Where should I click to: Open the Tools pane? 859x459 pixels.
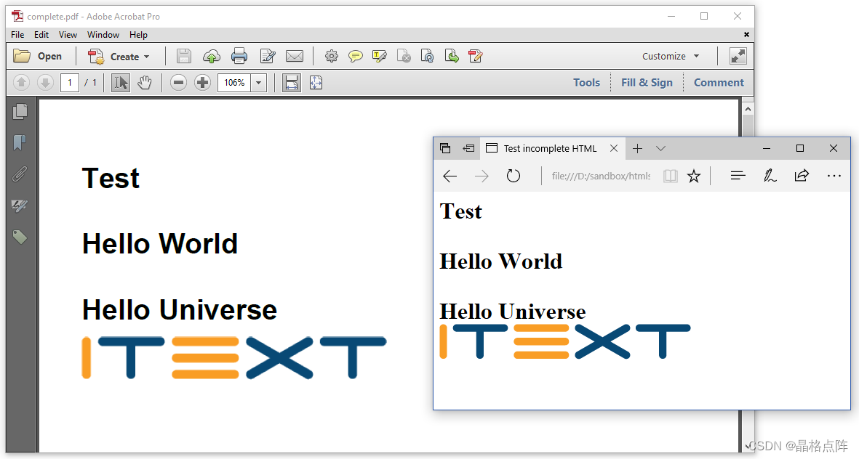coord(587,83)
